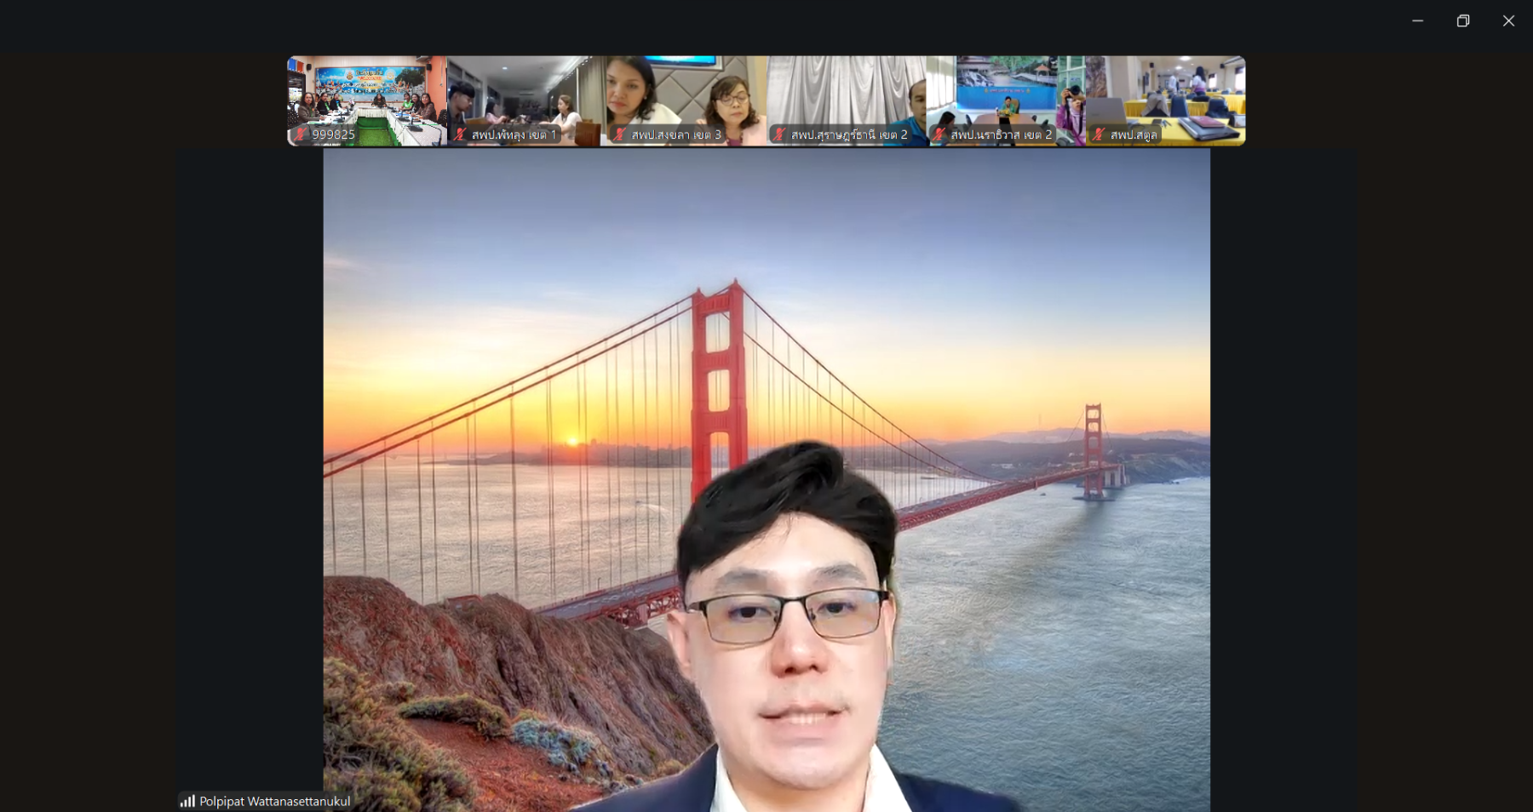Click the muted mic icon for สพป.สตูล
Screen dimensions: 1533x812
pyautogui.click(x=1099, y=134)
